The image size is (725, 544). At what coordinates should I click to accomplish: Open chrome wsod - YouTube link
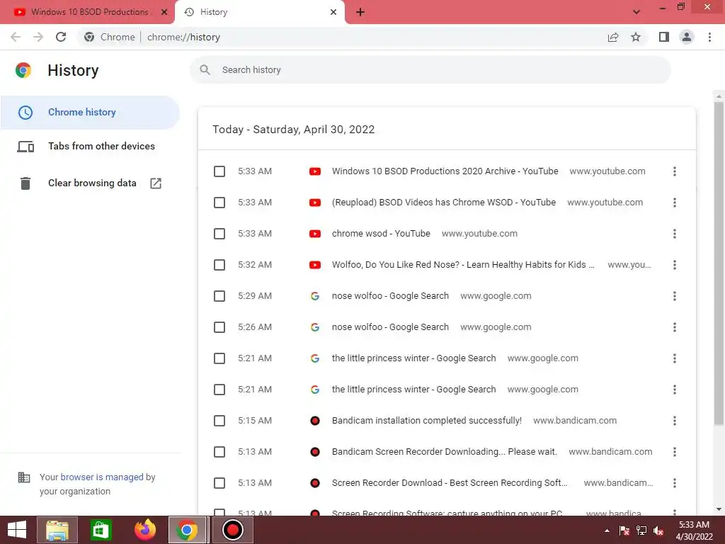381,234
